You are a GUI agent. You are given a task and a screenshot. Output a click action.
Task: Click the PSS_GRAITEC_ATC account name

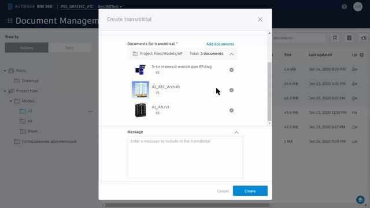click(x=77, y=6)
